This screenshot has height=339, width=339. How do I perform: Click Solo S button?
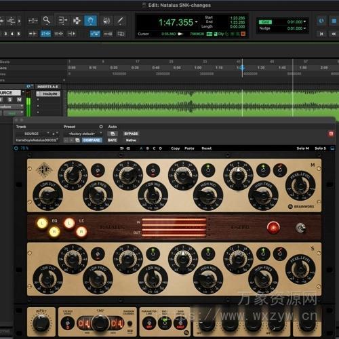click(321, 148)
